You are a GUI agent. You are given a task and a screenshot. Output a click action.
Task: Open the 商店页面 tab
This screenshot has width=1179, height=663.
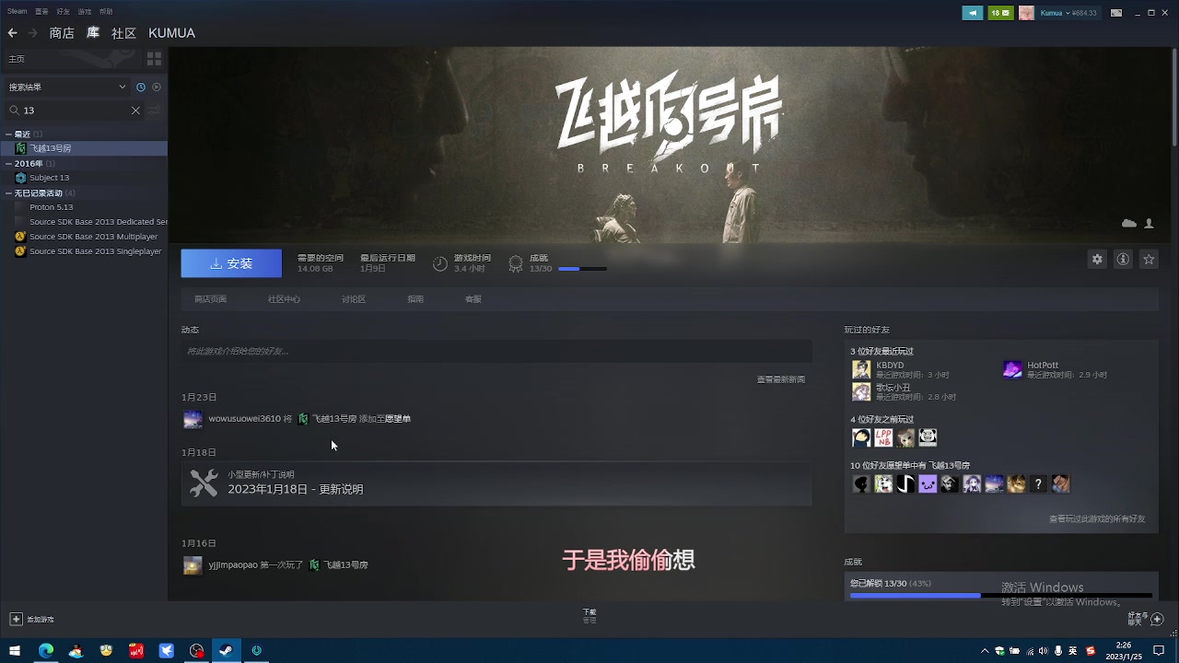210,299
